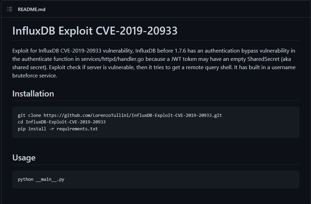The height and width of the screenshot is (204, 311).
Task: Click the JWT token phrase in paragraph
Action: point(185,59)
